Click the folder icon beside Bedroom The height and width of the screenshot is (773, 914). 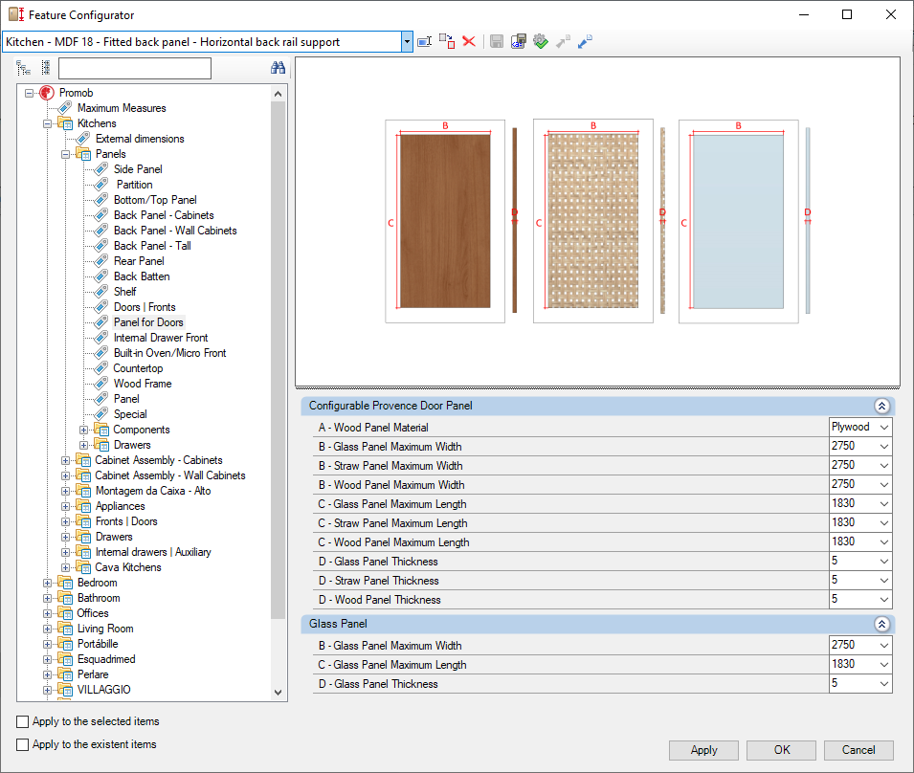65,583
